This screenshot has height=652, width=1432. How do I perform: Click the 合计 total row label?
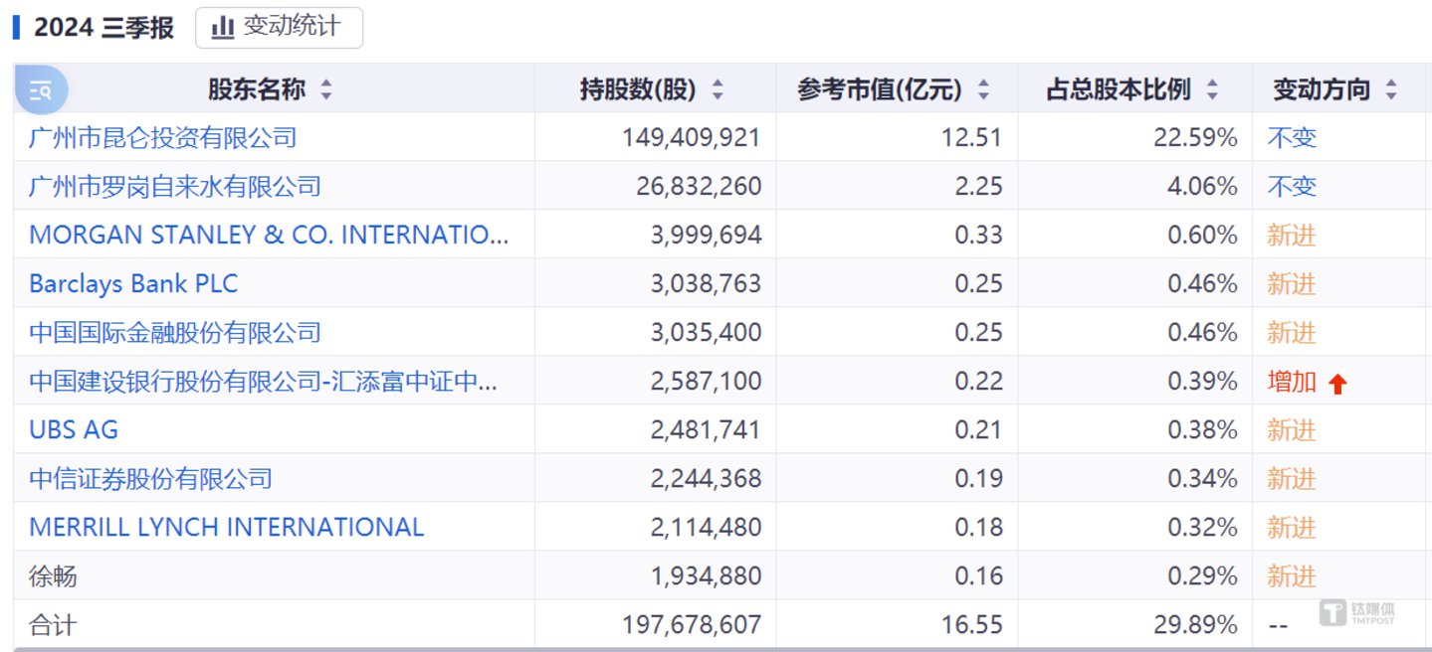[x=53, y=624]
